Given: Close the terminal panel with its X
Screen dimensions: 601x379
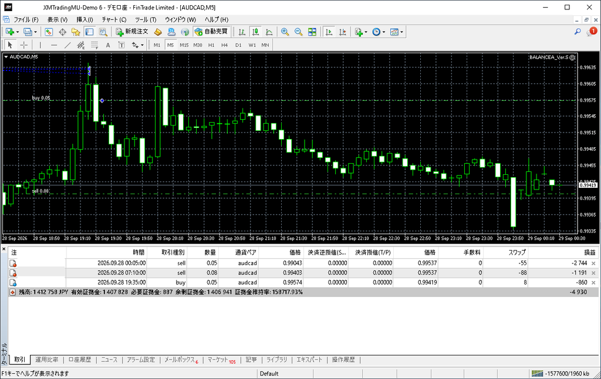Looking at the screenshot, I should [x=4, y=249].
